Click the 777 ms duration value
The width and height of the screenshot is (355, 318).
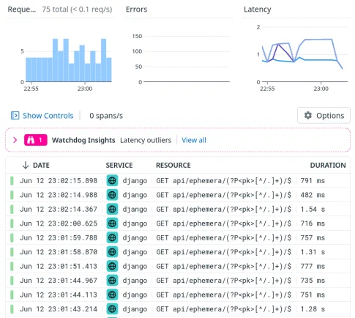click(313, 266)
